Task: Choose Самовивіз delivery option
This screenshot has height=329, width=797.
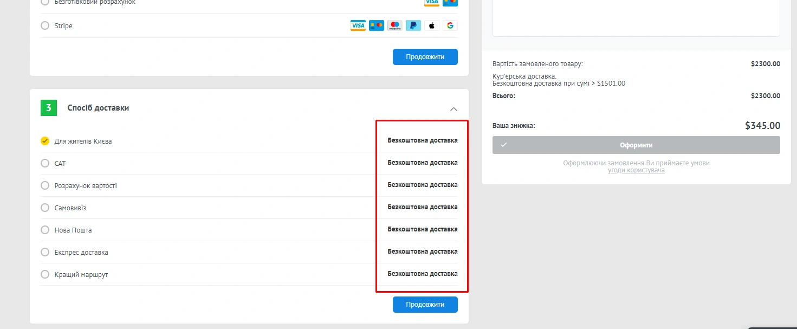Action: tap(45, 208)
